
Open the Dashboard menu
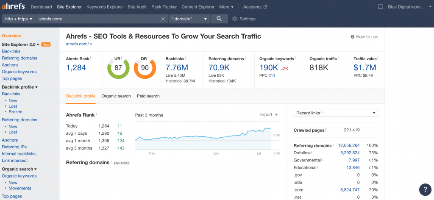pyautogui.click(x=41, y=7)
